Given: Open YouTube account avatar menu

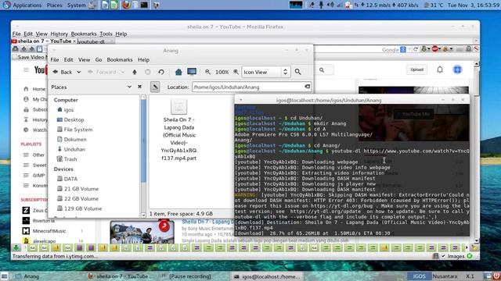Looking at the screenshot, I should click(x=457, y=69).
